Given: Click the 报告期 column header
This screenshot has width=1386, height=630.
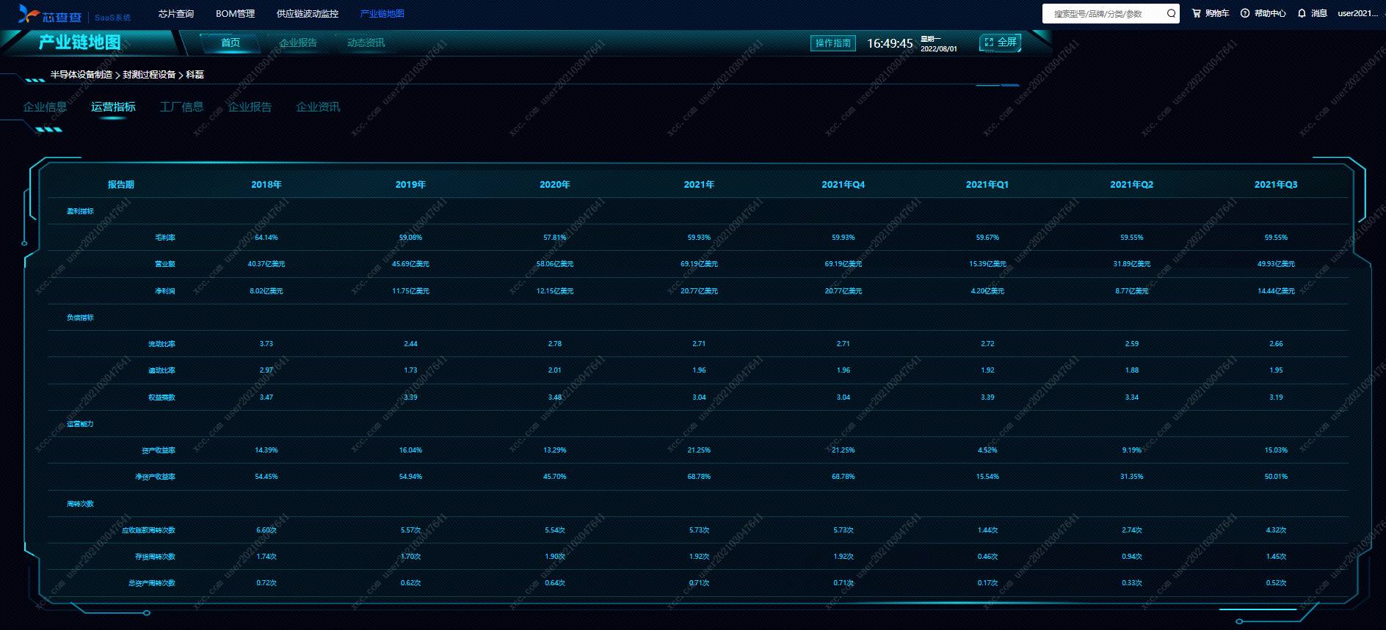Looking at the screenshot, I should (121, 185).
